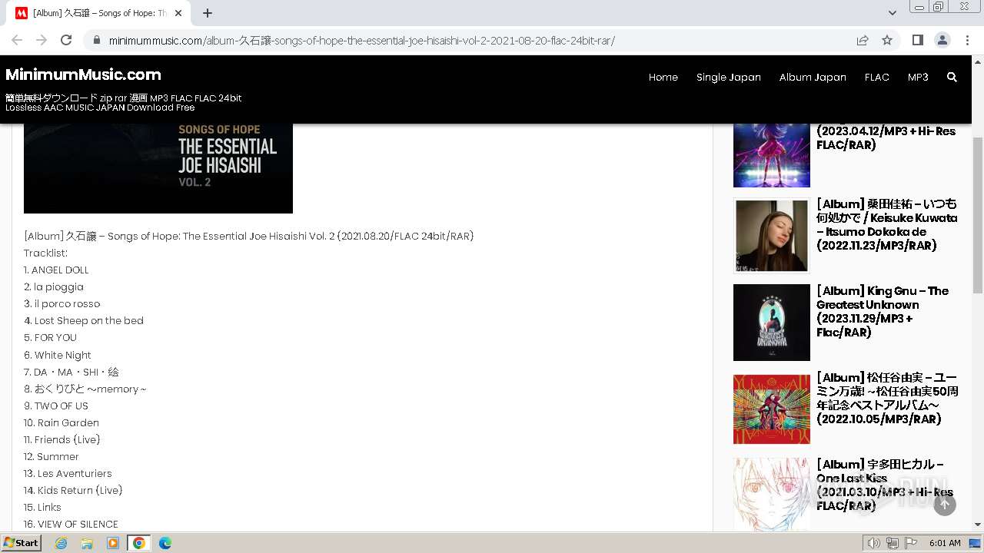Click the track '3. il porco rosso'
The width and height of the screenshot is (984, 553).
point(61,303)
